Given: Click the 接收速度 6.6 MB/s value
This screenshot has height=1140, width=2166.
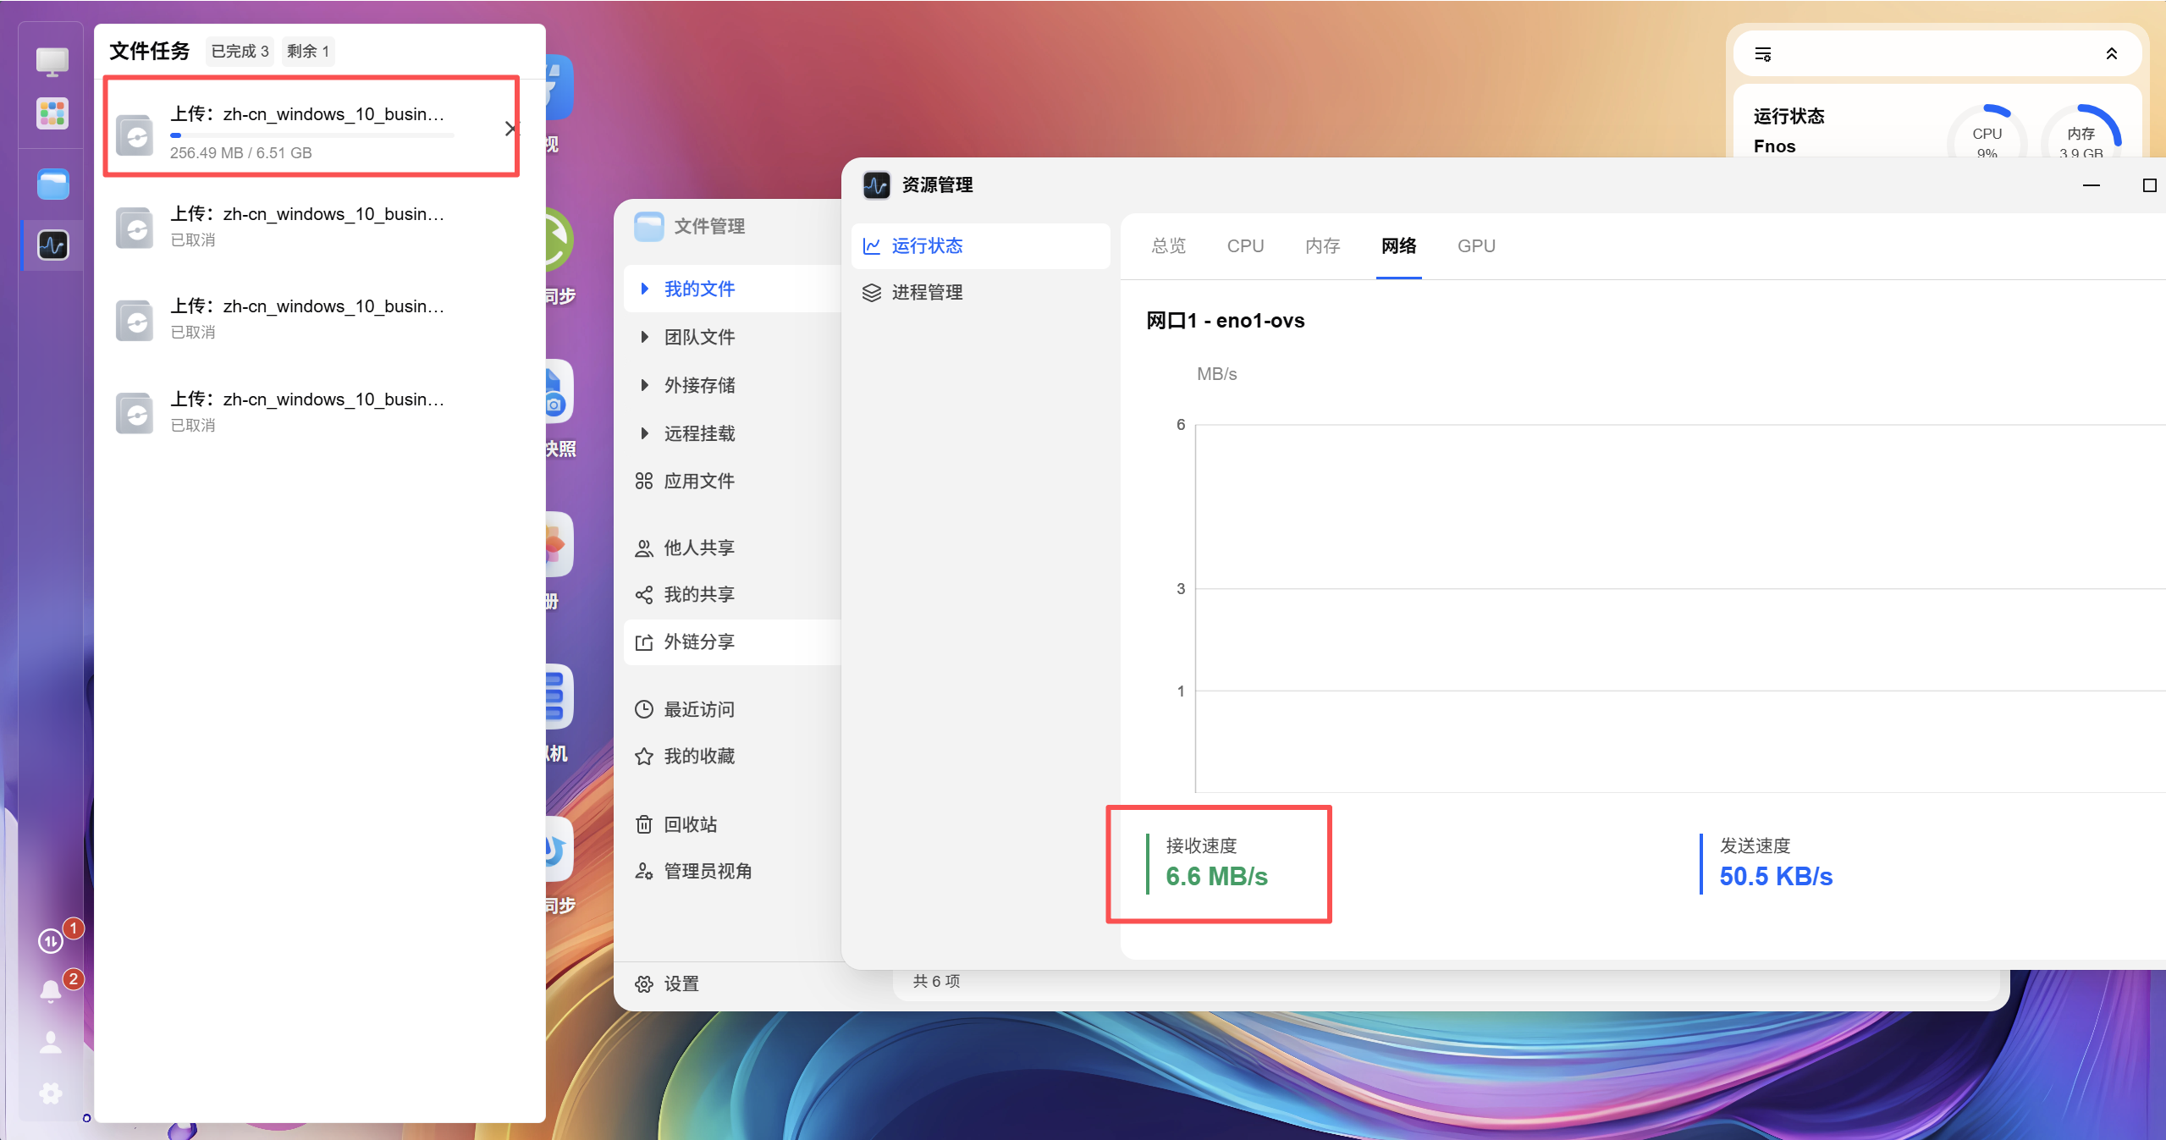Looking at the screenshot, I should click(x=1216, y=876).
